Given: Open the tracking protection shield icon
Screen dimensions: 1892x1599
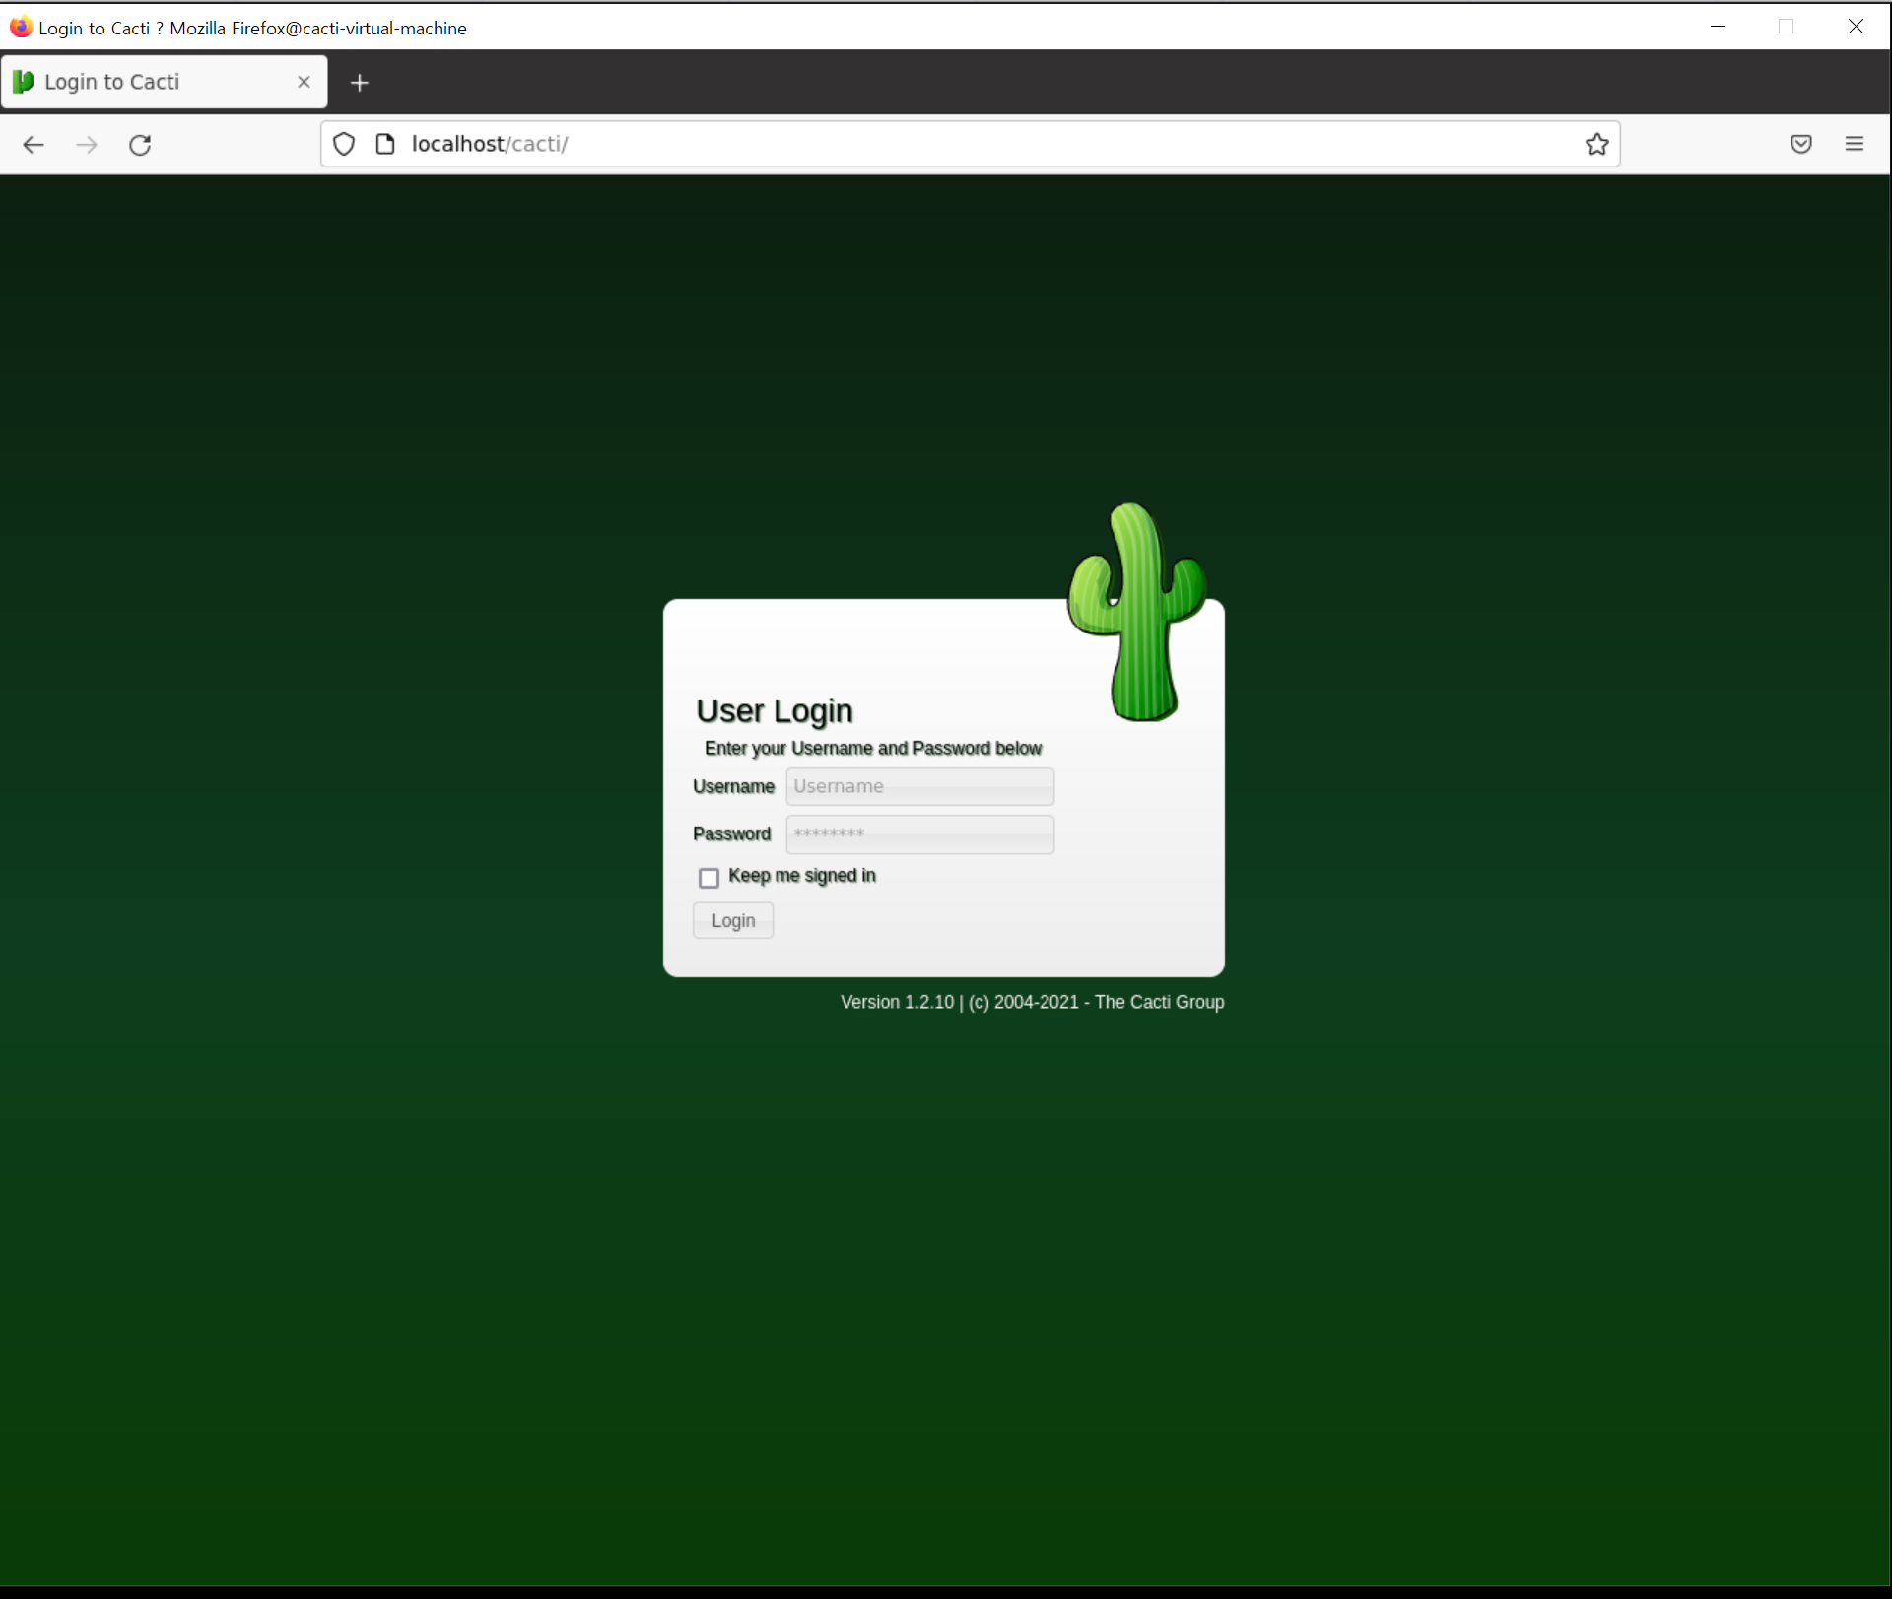Looking at the screenshot, I should pyautogui.click(x=344, y=144).
